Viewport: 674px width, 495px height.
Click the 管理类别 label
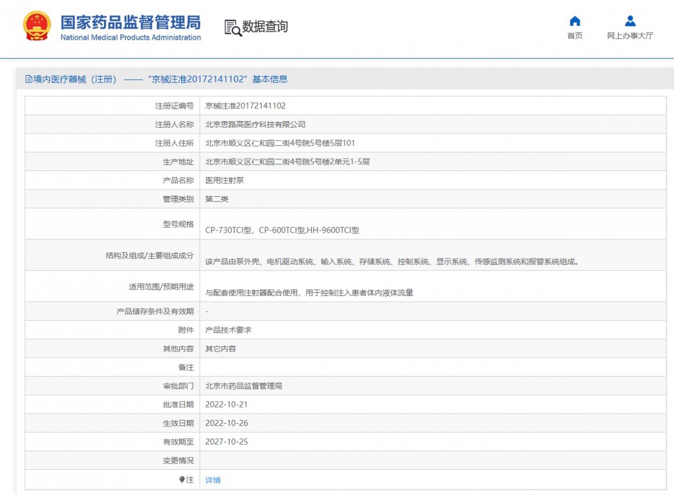point(178,199)
